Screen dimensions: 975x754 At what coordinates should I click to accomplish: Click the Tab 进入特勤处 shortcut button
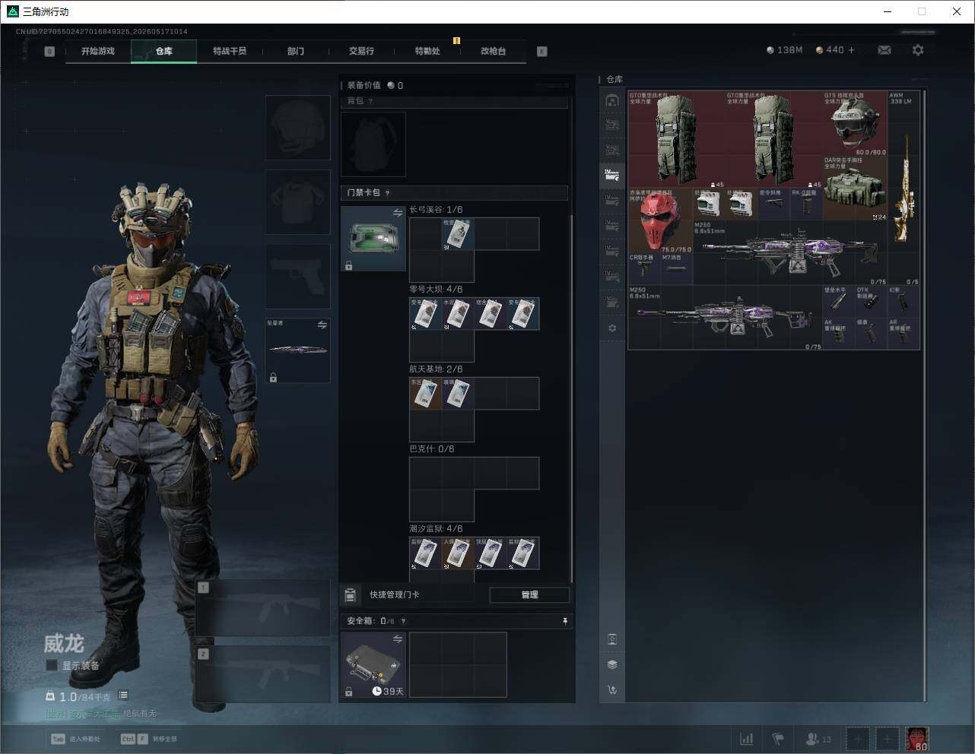[x=76, y=739]
